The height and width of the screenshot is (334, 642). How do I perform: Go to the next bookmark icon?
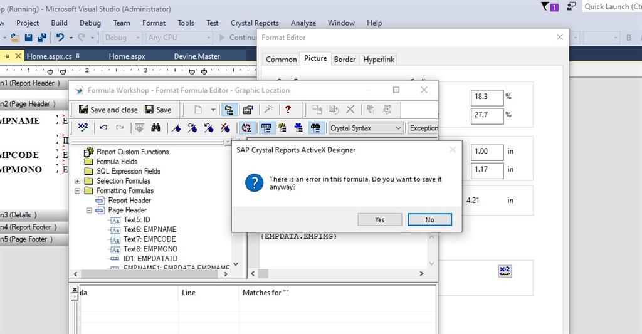click(192, 128)
